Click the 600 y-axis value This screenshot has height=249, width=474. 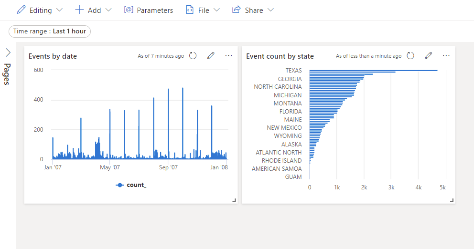tap(38, 70)
